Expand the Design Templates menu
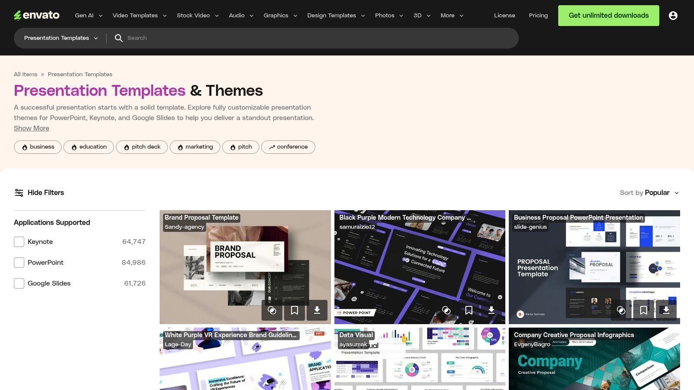 coord(336,16)
